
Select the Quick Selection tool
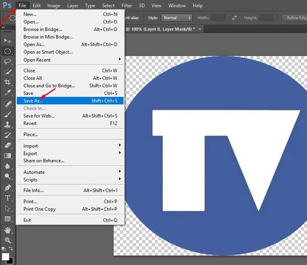click(8, 72)
